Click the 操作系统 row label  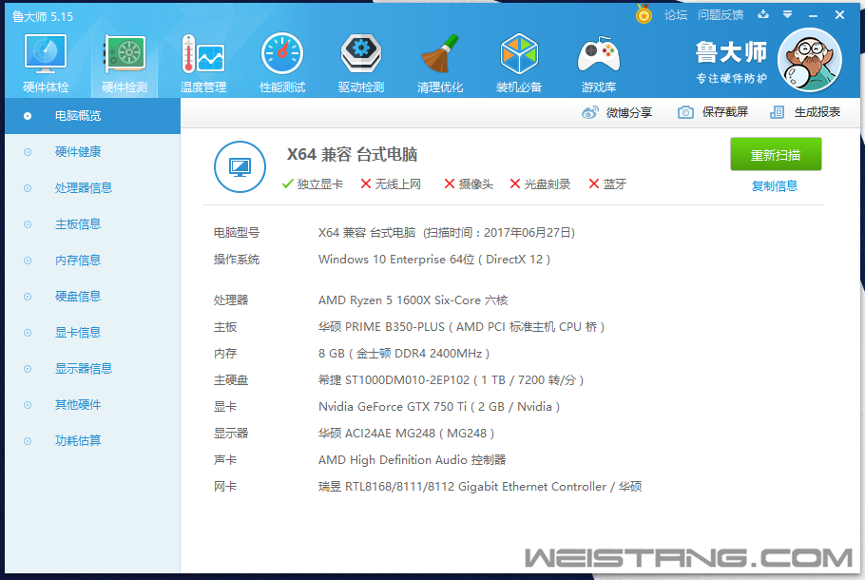coord(237,260)
